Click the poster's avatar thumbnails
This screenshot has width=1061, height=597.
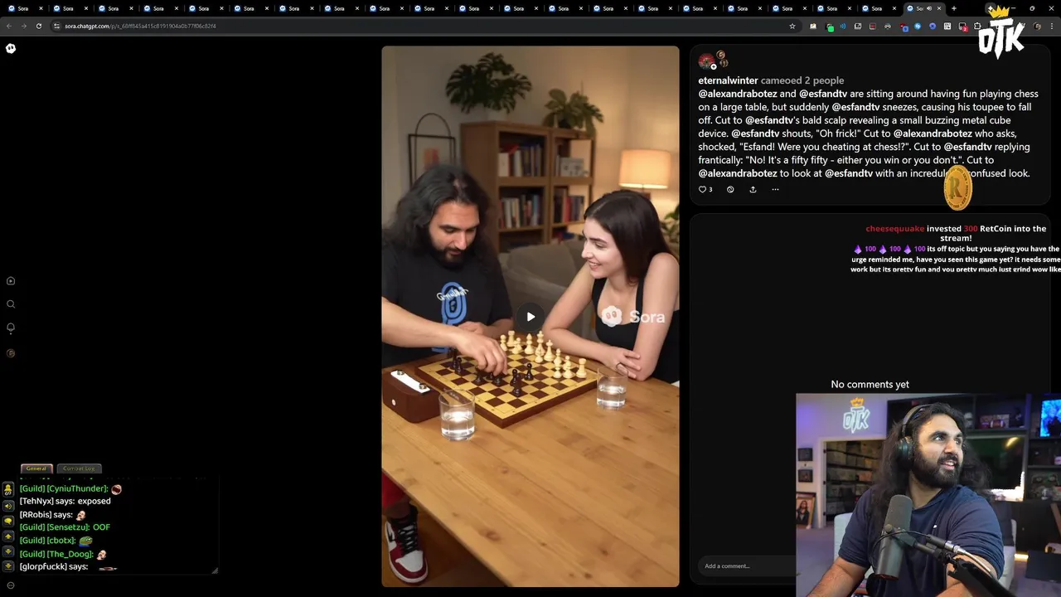[713, 60]
